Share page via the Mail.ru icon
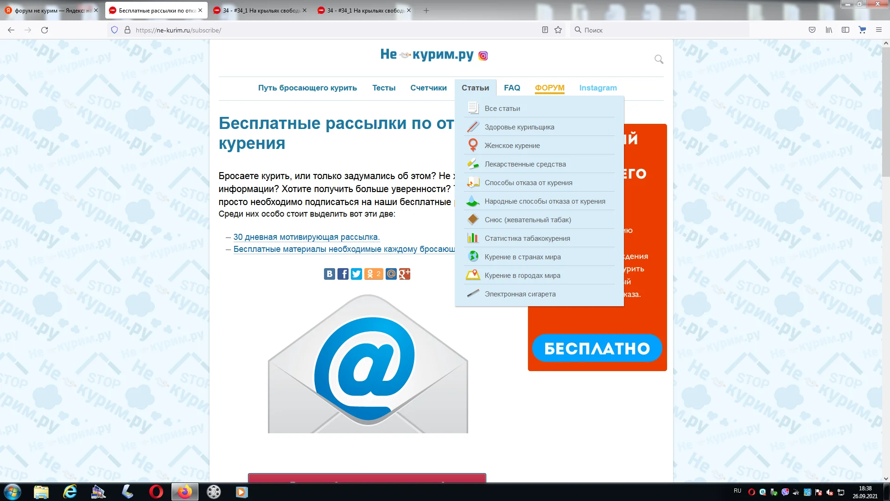Screen dimensions: 890x501 coord(391,274)
